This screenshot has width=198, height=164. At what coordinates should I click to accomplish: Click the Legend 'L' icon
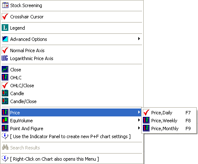(x=5, y=28)
